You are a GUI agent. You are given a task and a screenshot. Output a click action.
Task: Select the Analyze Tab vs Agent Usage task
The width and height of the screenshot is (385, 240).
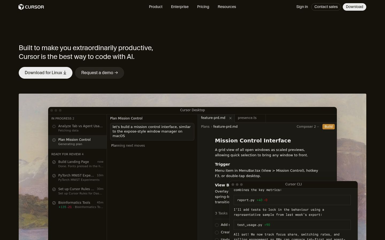coord(78,128)
